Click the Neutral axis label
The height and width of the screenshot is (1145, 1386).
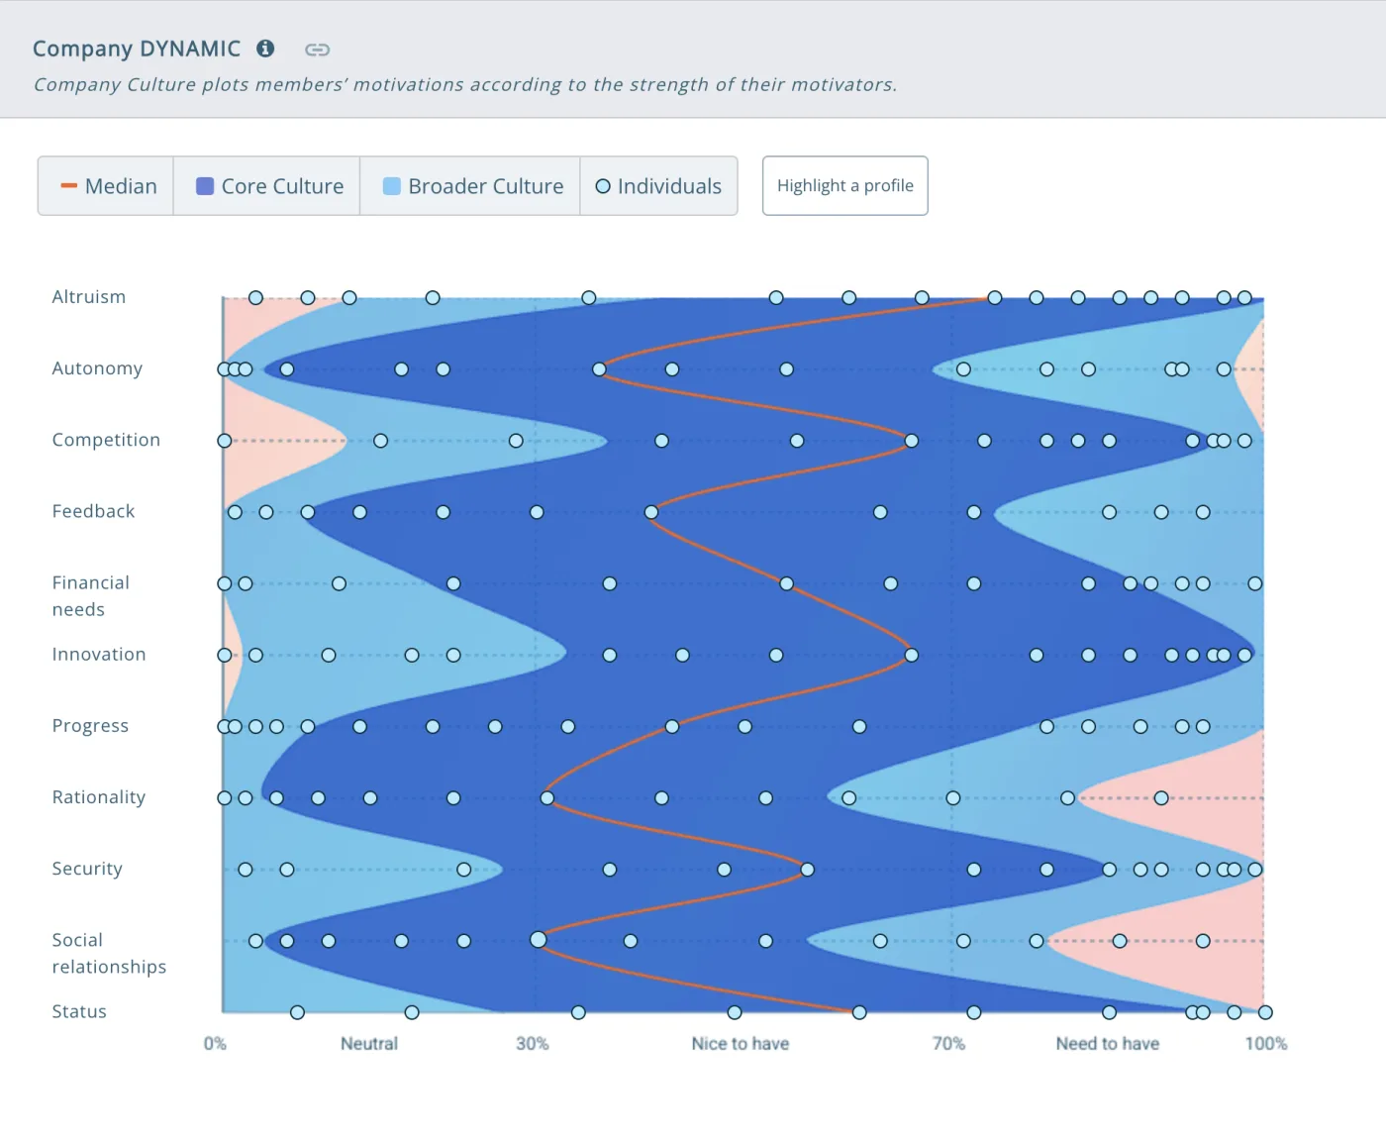pyautogui.click(x=369, y=1043)
